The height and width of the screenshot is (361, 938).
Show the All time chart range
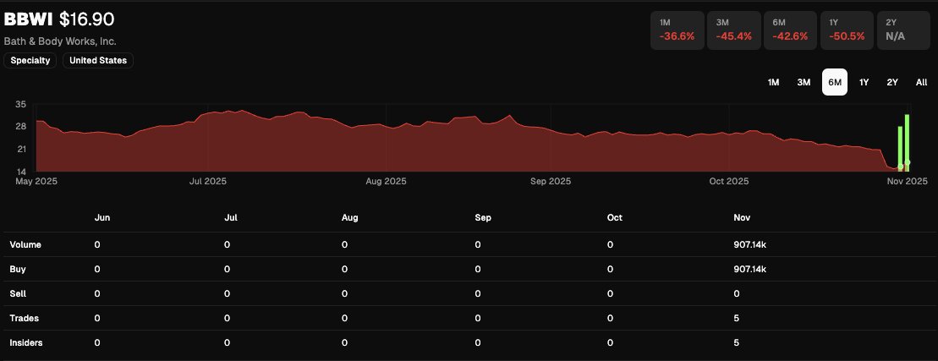click(921, 83)
